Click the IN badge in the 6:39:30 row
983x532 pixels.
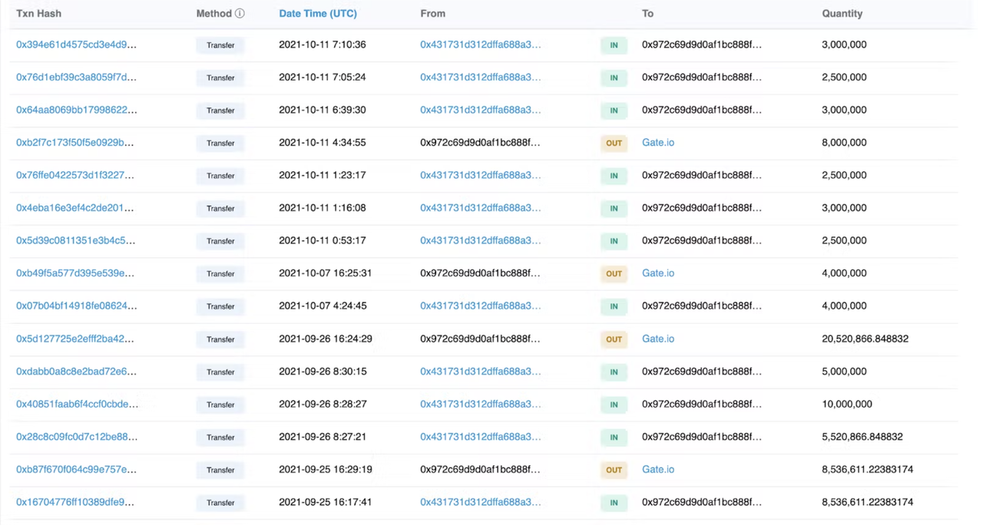(x=614, y=111)
